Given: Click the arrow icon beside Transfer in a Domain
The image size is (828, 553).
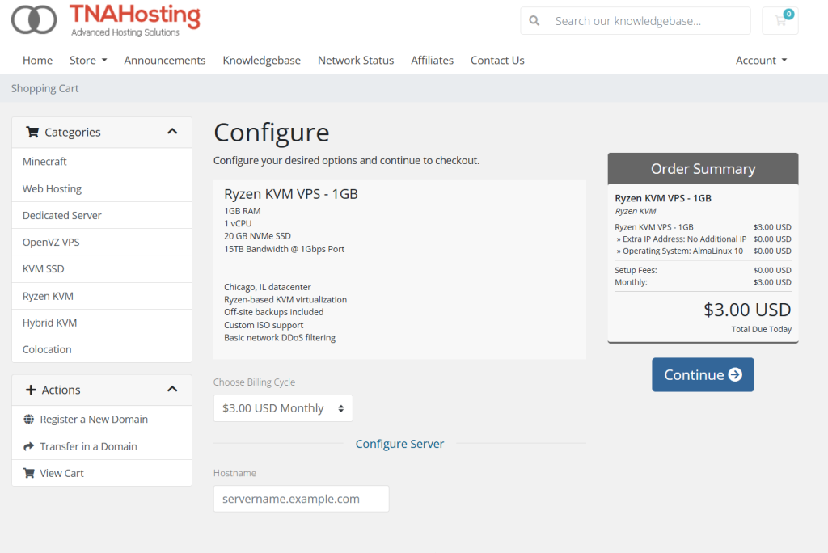Looking at the screenshot, I should [29, 446].
